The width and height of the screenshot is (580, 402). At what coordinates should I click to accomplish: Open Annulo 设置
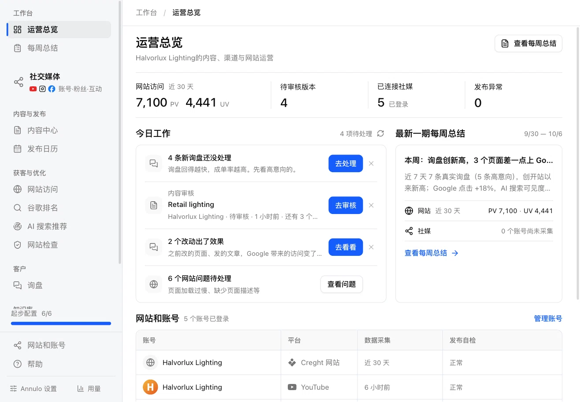[x=33, y=389]
